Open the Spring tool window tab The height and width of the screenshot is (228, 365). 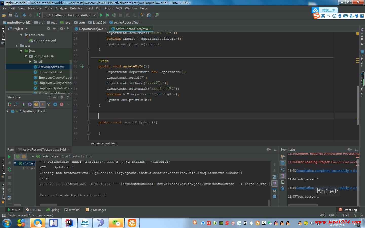[53, 210]
